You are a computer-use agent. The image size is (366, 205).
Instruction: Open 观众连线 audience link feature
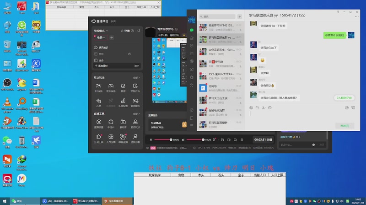tap(111, 88)
